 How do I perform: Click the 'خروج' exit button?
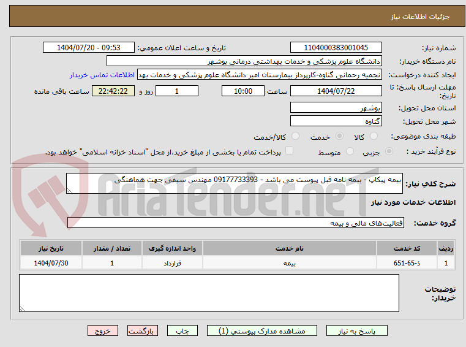coord(102,330)
